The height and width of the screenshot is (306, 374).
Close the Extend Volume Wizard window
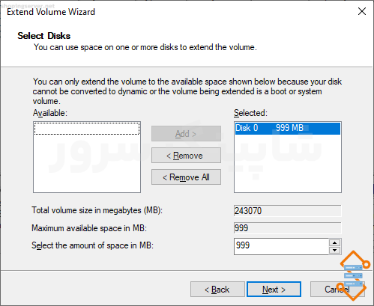(x=362, y=11)
